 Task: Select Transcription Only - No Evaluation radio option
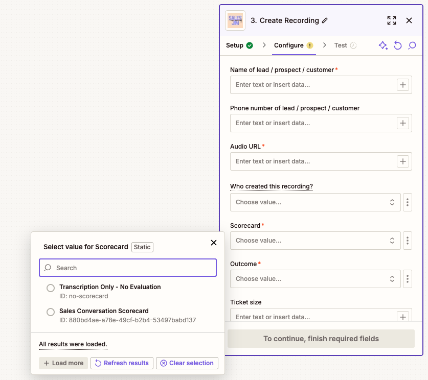click(51, 288)
